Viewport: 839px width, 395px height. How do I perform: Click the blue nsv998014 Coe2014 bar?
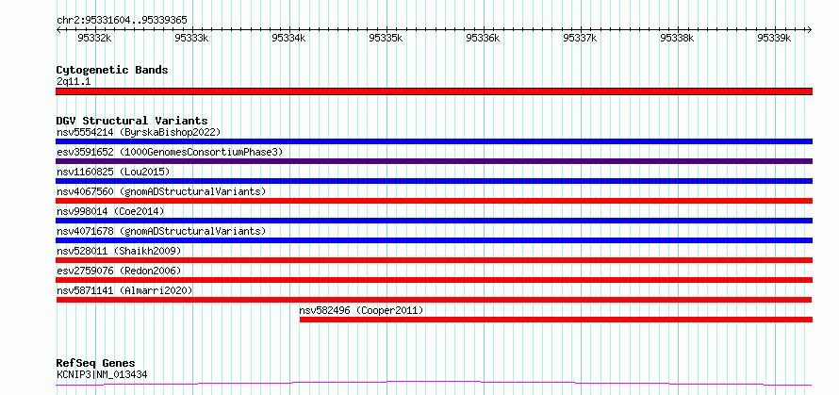[x=434, y=221]
